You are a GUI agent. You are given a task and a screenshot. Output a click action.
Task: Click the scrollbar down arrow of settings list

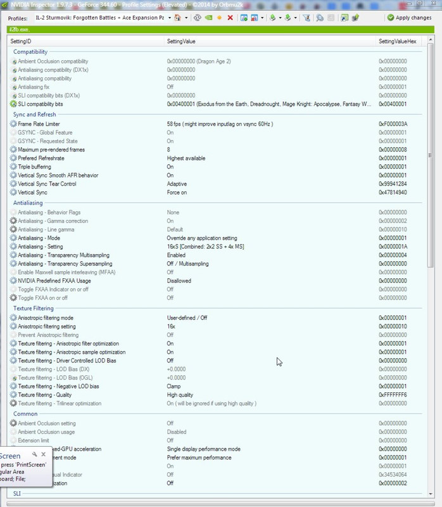pyautogui.click(x=431, y=494)
